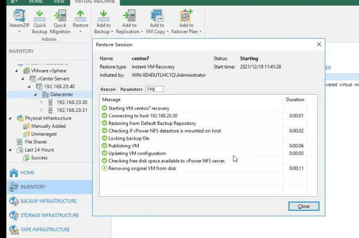
Task: Open the INVENTORY navigation pane
Action: (49, 187)
